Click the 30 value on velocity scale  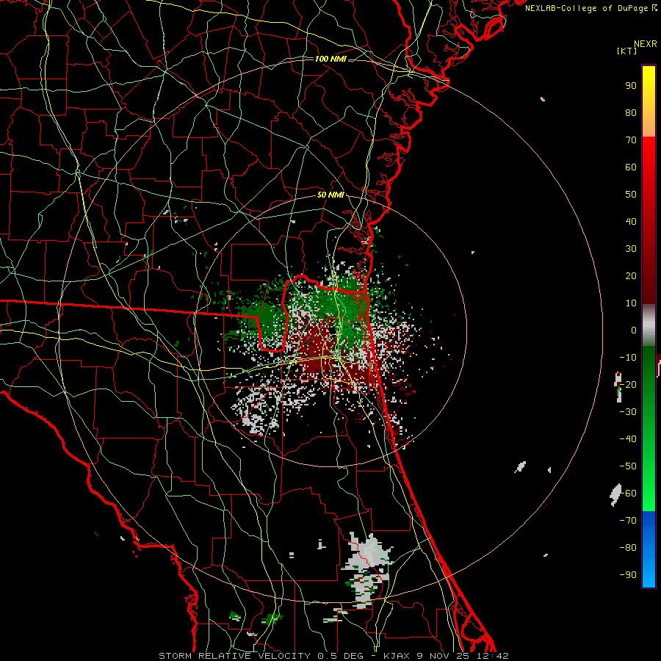631,249
